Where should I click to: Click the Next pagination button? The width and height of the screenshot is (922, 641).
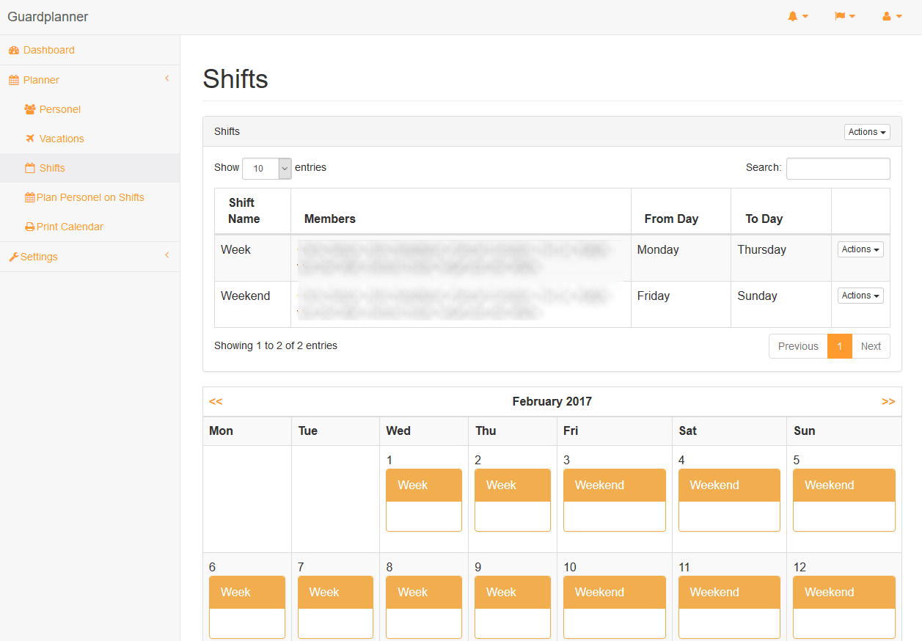871,346
